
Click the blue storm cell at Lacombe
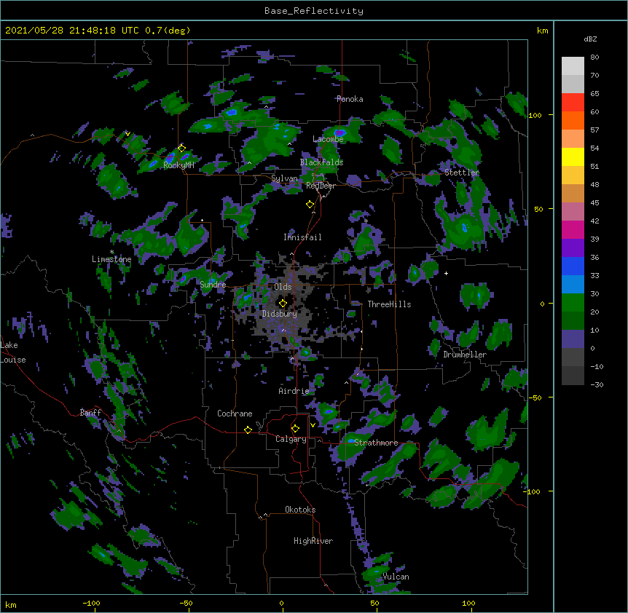[x=339, y=132]
